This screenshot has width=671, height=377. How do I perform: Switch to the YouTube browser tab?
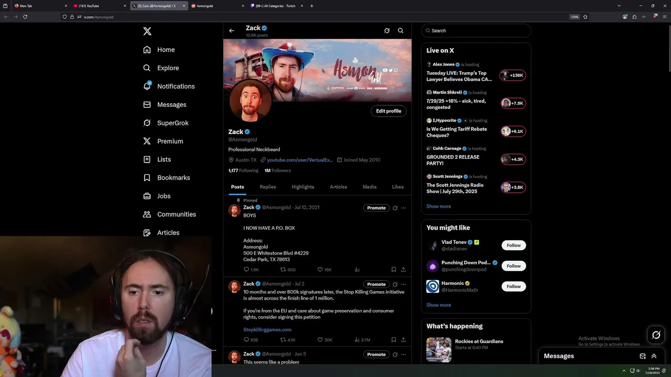[x=100, y=6]
